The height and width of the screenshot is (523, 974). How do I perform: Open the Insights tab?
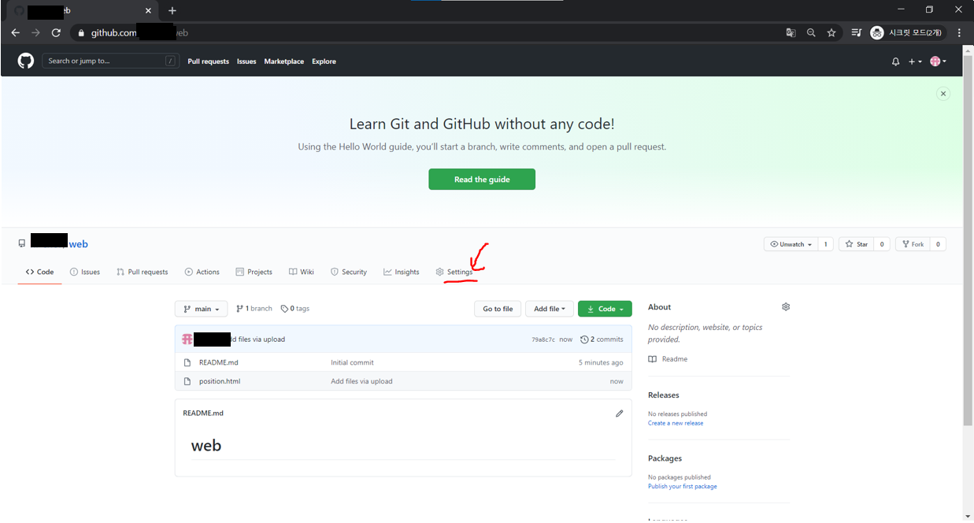402,272
